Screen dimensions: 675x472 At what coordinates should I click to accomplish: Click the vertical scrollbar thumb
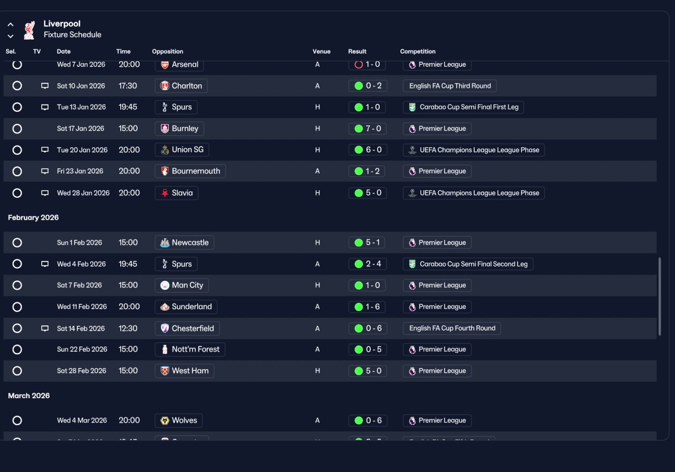659,296
